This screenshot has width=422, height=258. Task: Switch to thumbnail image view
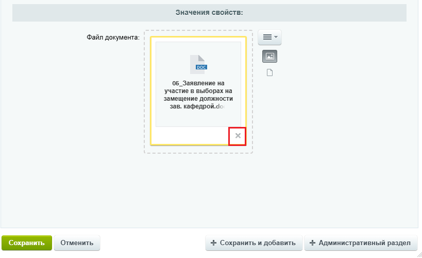tap(269, 56)
